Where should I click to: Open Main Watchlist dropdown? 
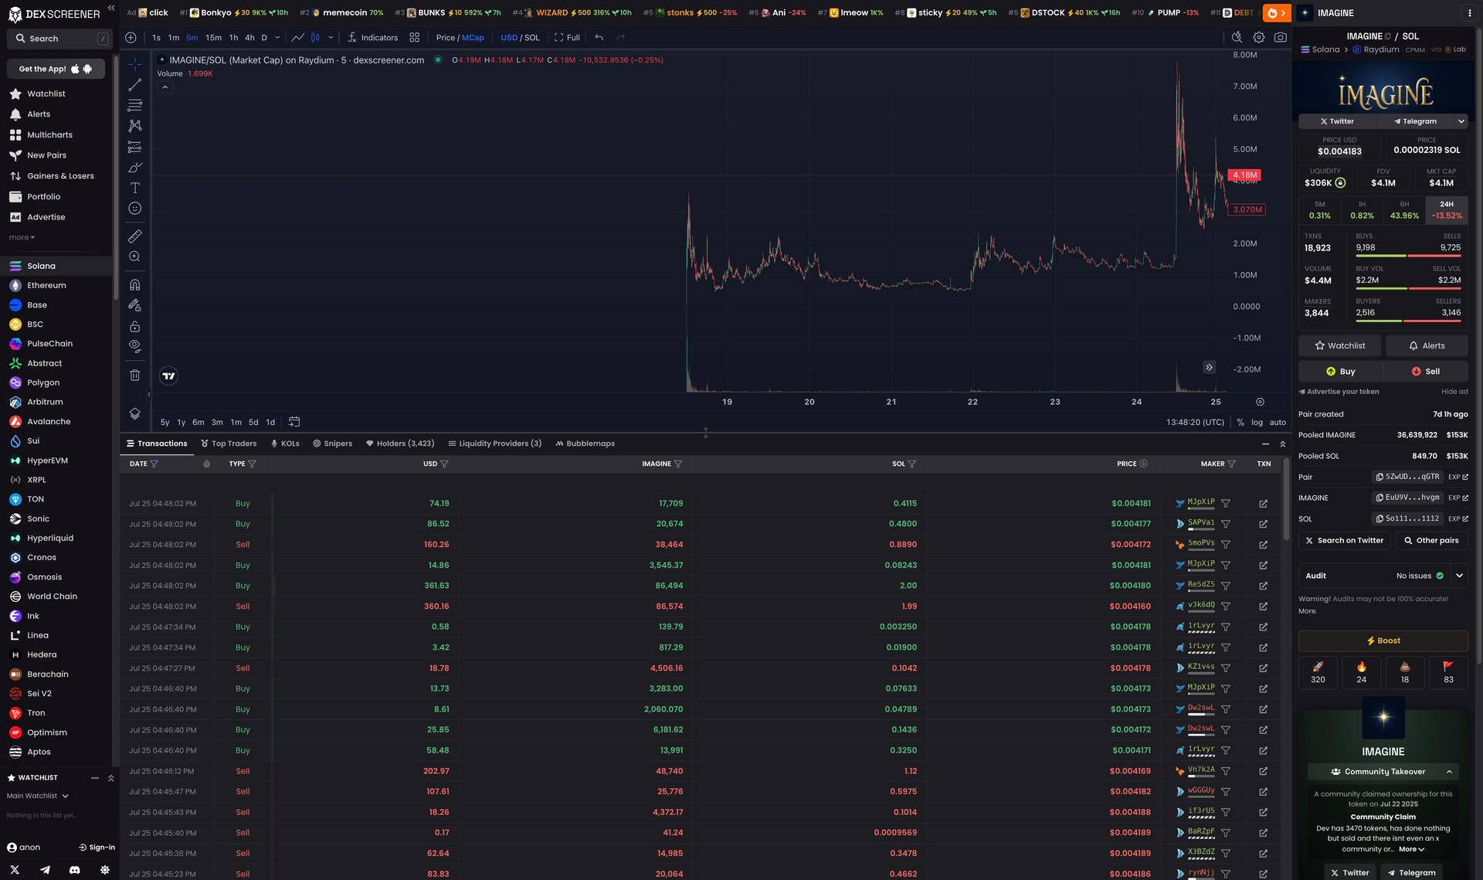point(37,796)
